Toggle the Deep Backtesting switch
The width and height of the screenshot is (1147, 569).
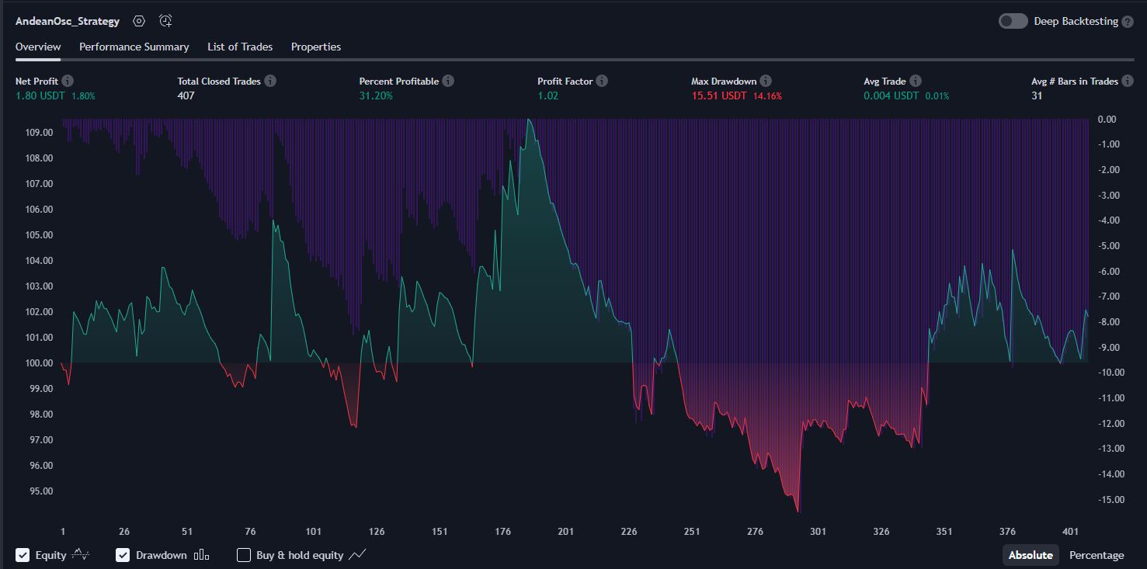(1013, 21)
